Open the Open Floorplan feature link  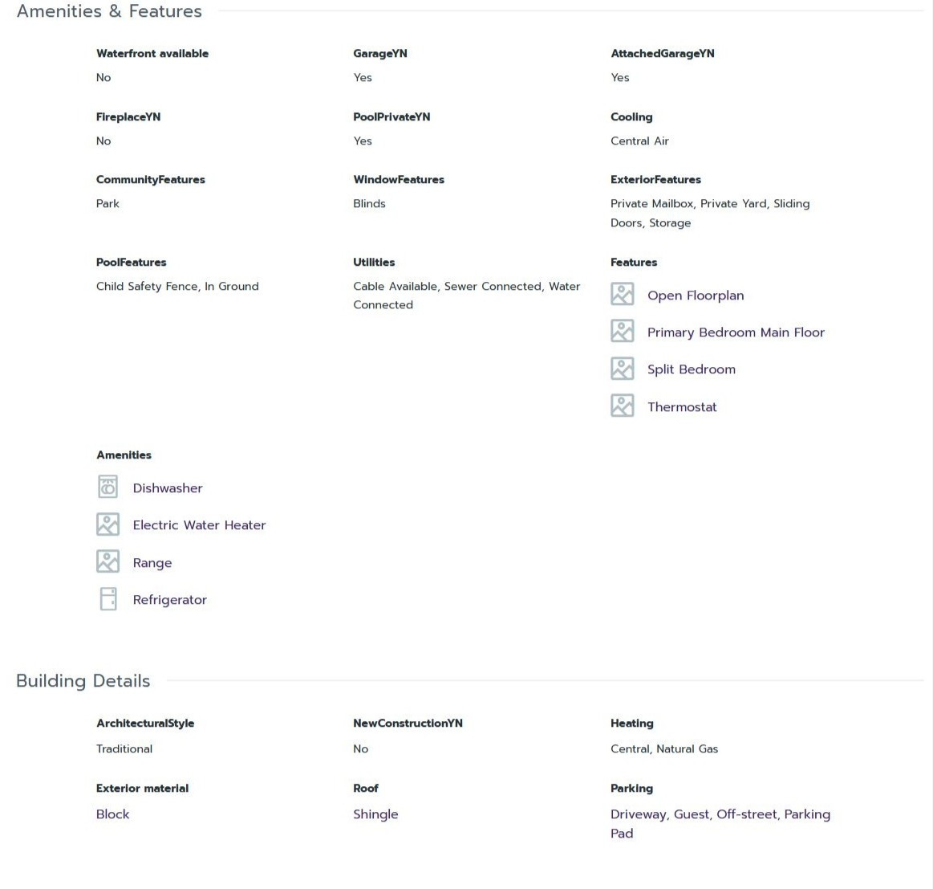(x=696, y=296)
